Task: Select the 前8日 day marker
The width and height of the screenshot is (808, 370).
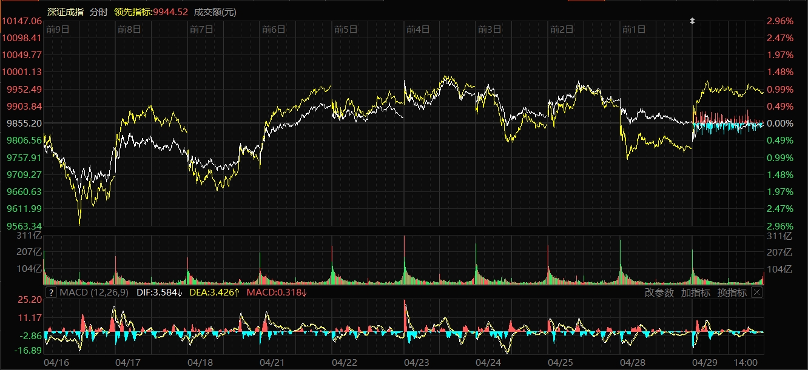Action: pyautogui.click(x=129, y=29)
